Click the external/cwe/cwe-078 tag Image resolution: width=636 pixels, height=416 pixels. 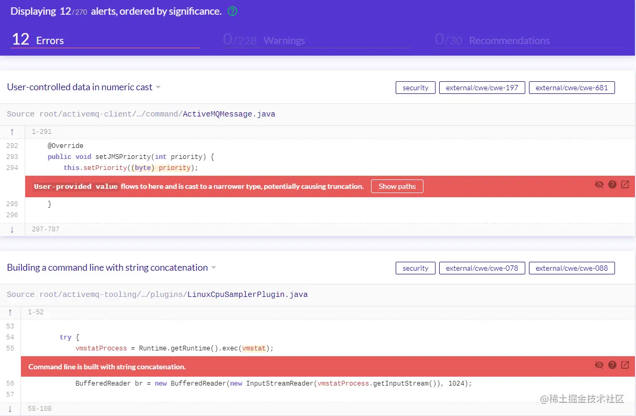[482, 268]
